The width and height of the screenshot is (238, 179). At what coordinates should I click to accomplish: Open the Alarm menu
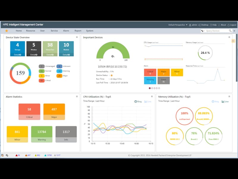pos(66,31)
